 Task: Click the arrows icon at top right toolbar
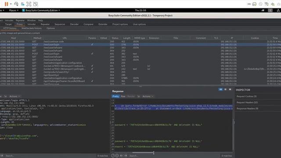pyautogui.click(x=249, y=4)
